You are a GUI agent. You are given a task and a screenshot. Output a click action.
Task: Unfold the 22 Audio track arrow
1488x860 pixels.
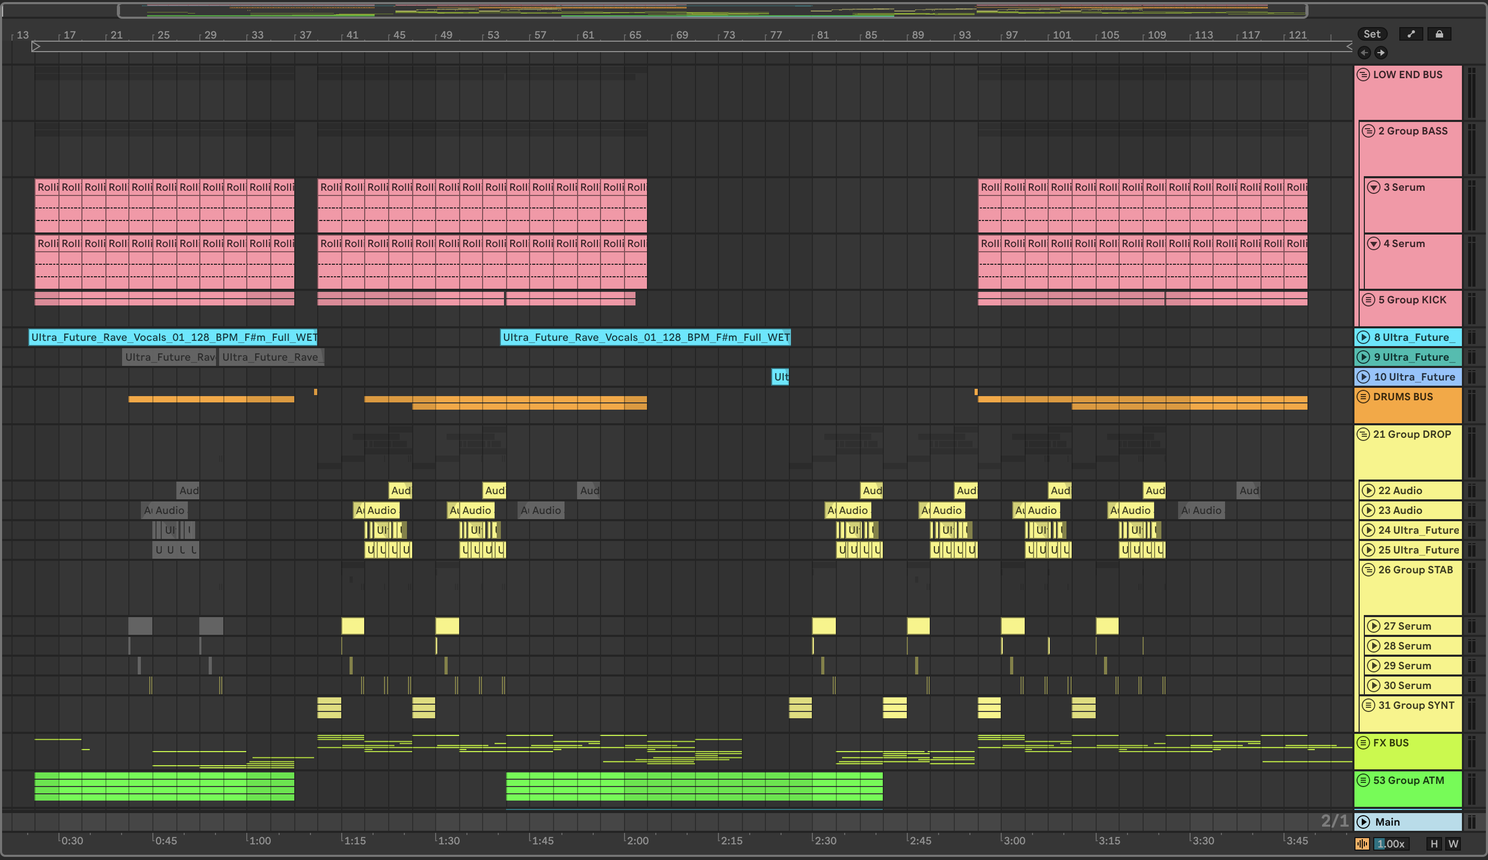pyautogui.click(x=1368, y=490)
